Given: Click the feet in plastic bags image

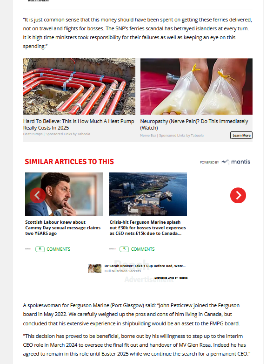Looking at the screenshot, I should [196, 86].
